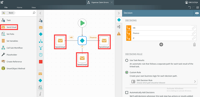Click the red End square icon in strip

point(40,62)
